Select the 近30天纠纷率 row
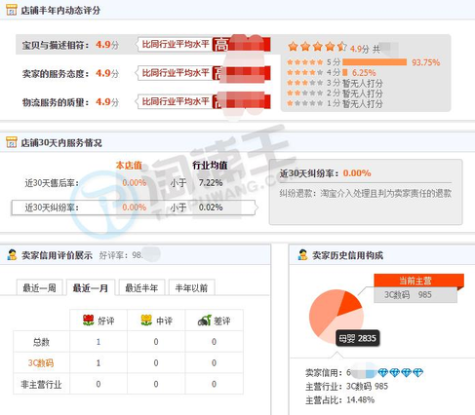Screen dimensions: 475x415 point(134,207)
